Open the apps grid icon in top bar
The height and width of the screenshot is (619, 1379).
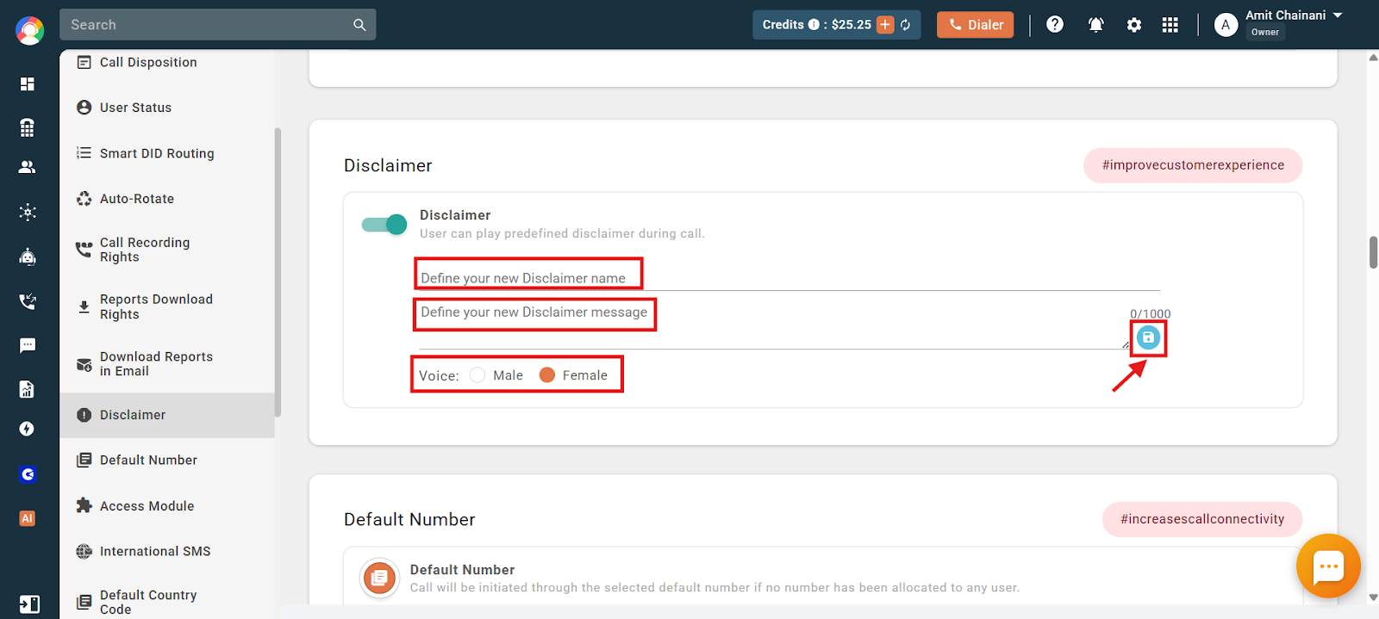pyautogui.click(x=1170, y=25)
